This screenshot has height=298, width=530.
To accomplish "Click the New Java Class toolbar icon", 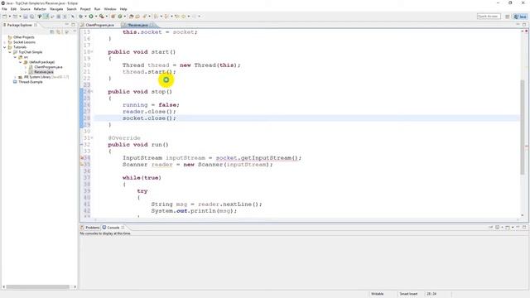I will tap(119, 17).
